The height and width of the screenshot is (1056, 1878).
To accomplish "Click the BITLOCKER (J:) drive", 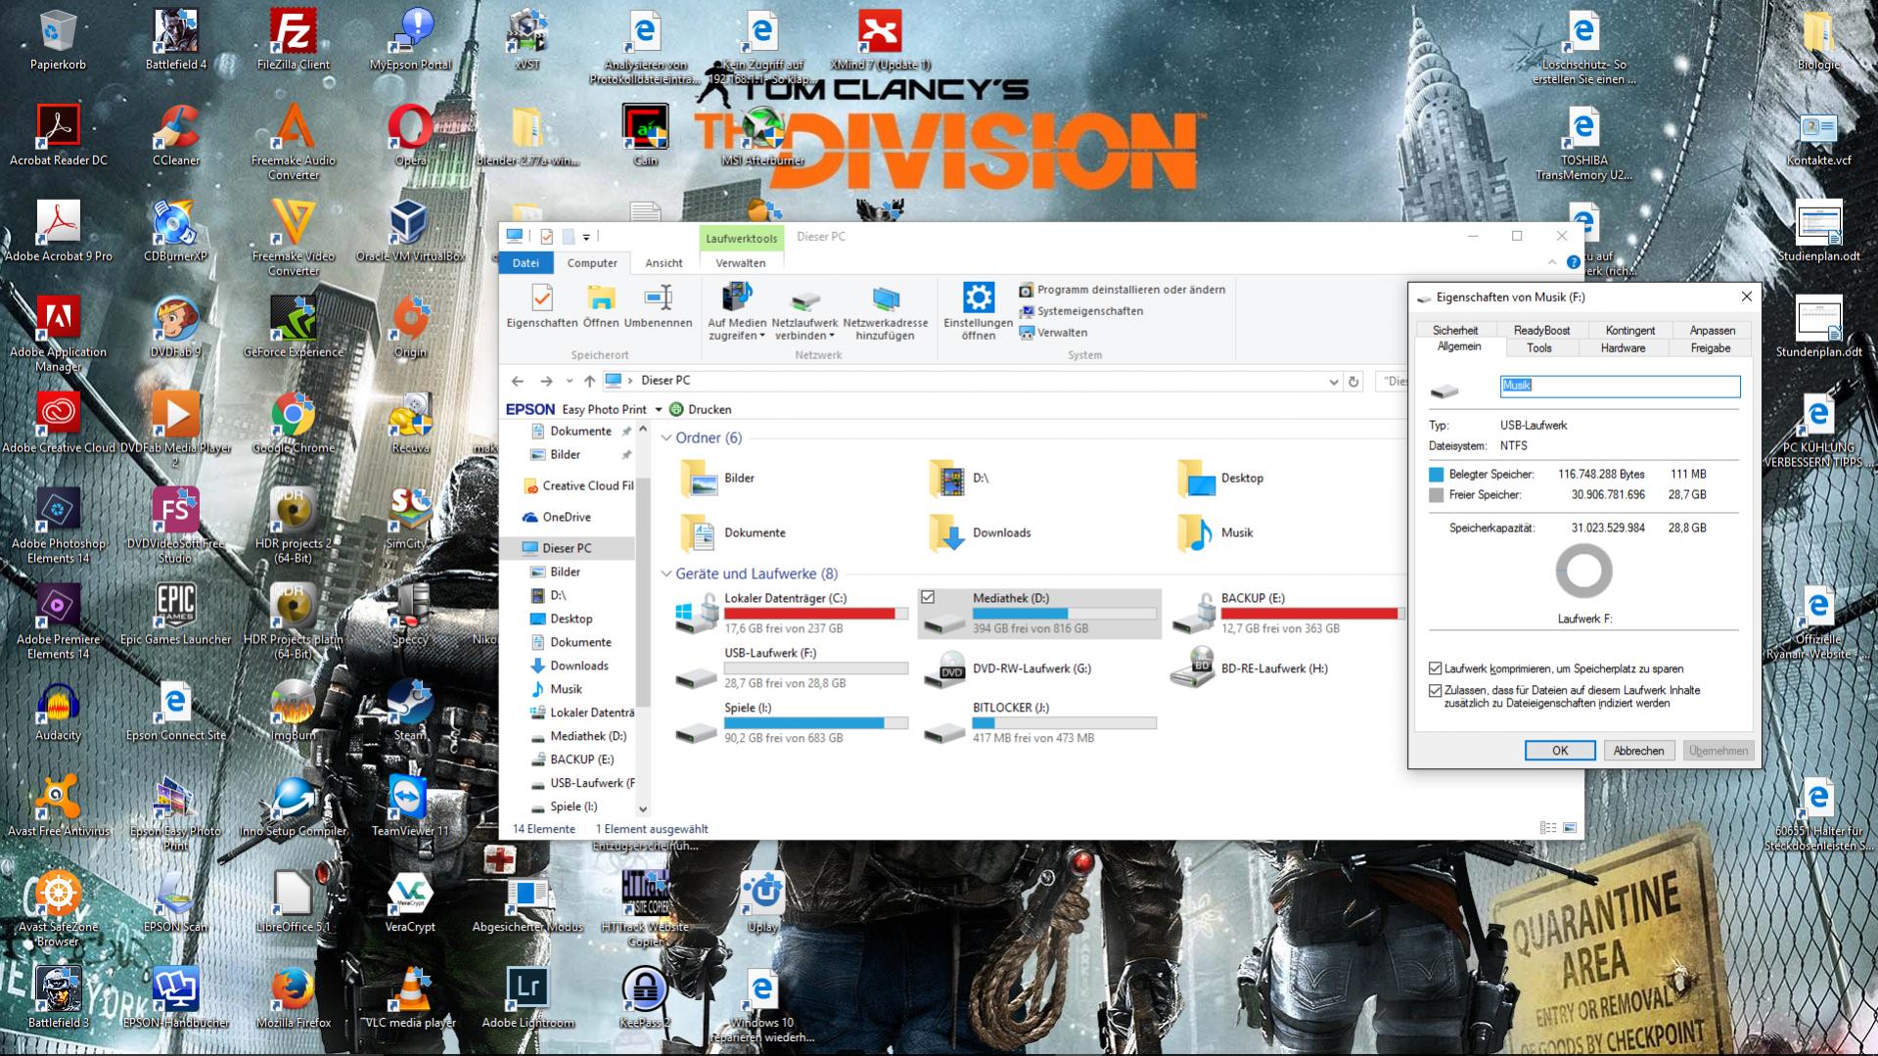I will (1039, 723).
